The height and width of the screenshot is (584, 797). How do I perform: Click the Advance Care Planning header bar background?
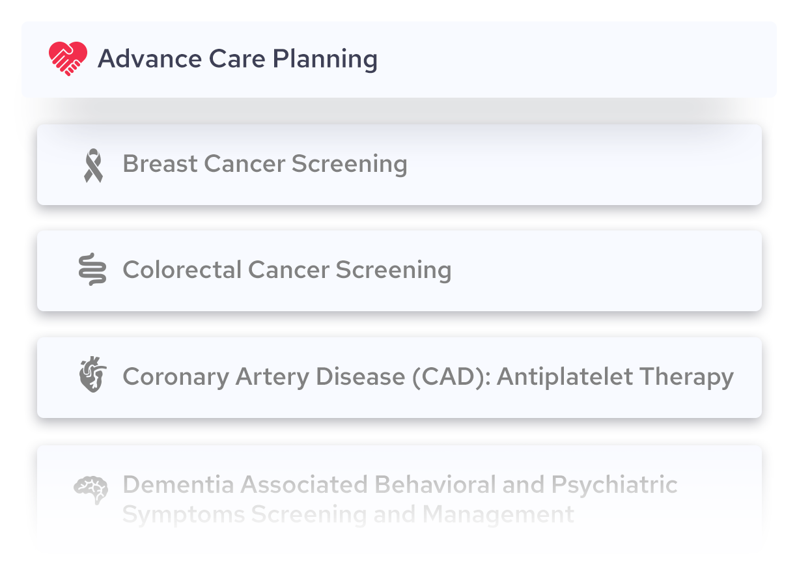[x=573, y=59]
